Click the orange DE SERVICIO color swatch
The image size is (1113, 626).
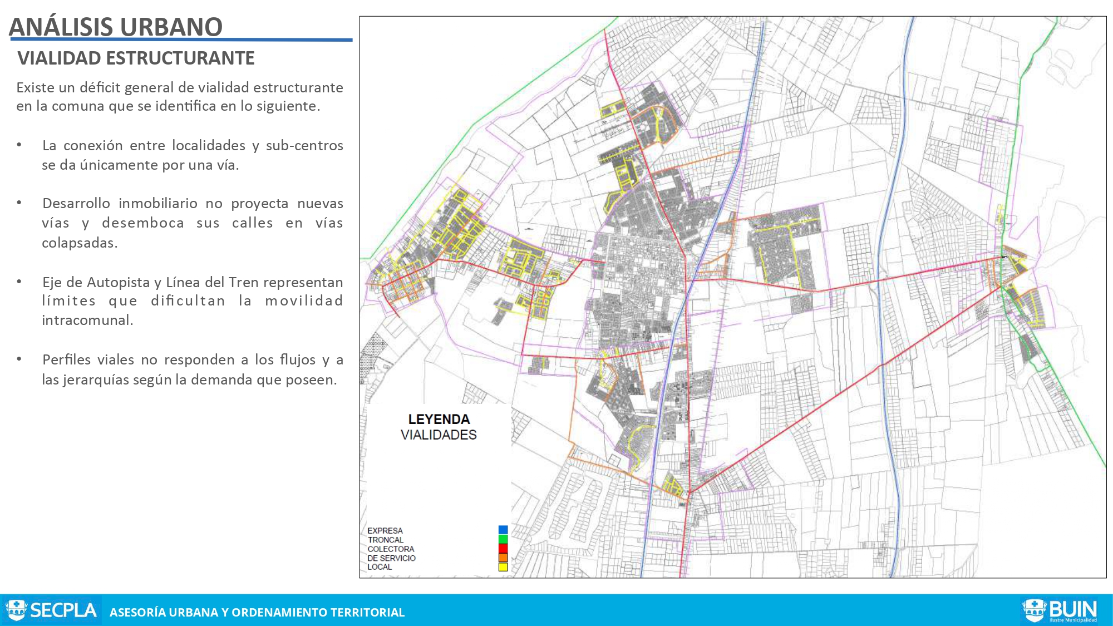click(x=503, y=558)
